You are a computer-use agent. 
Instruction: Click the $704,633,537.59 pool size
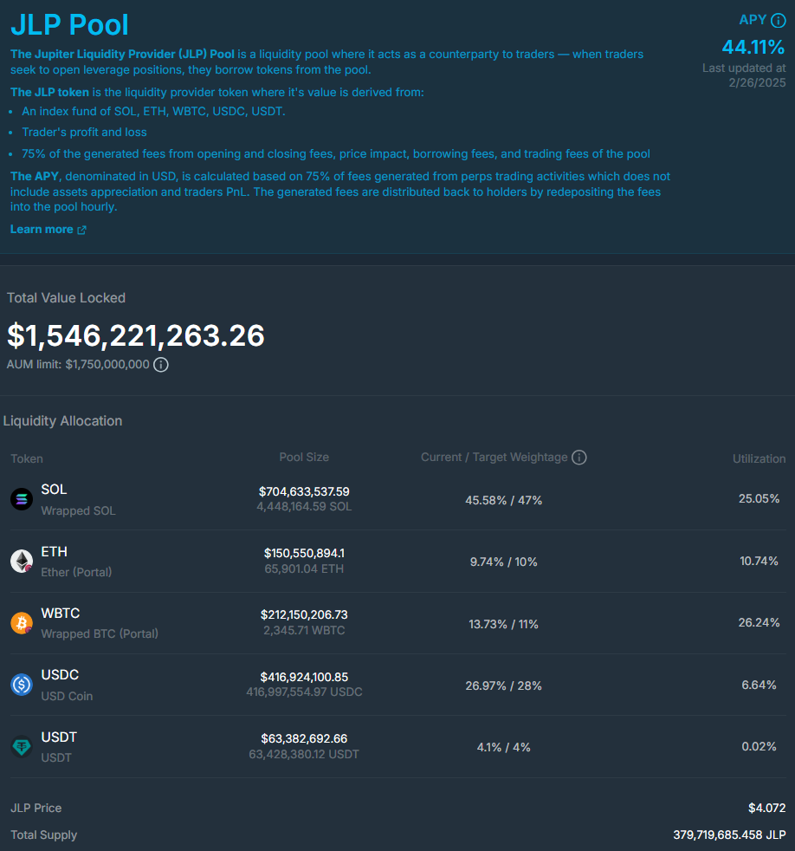[x=304, y=491]
